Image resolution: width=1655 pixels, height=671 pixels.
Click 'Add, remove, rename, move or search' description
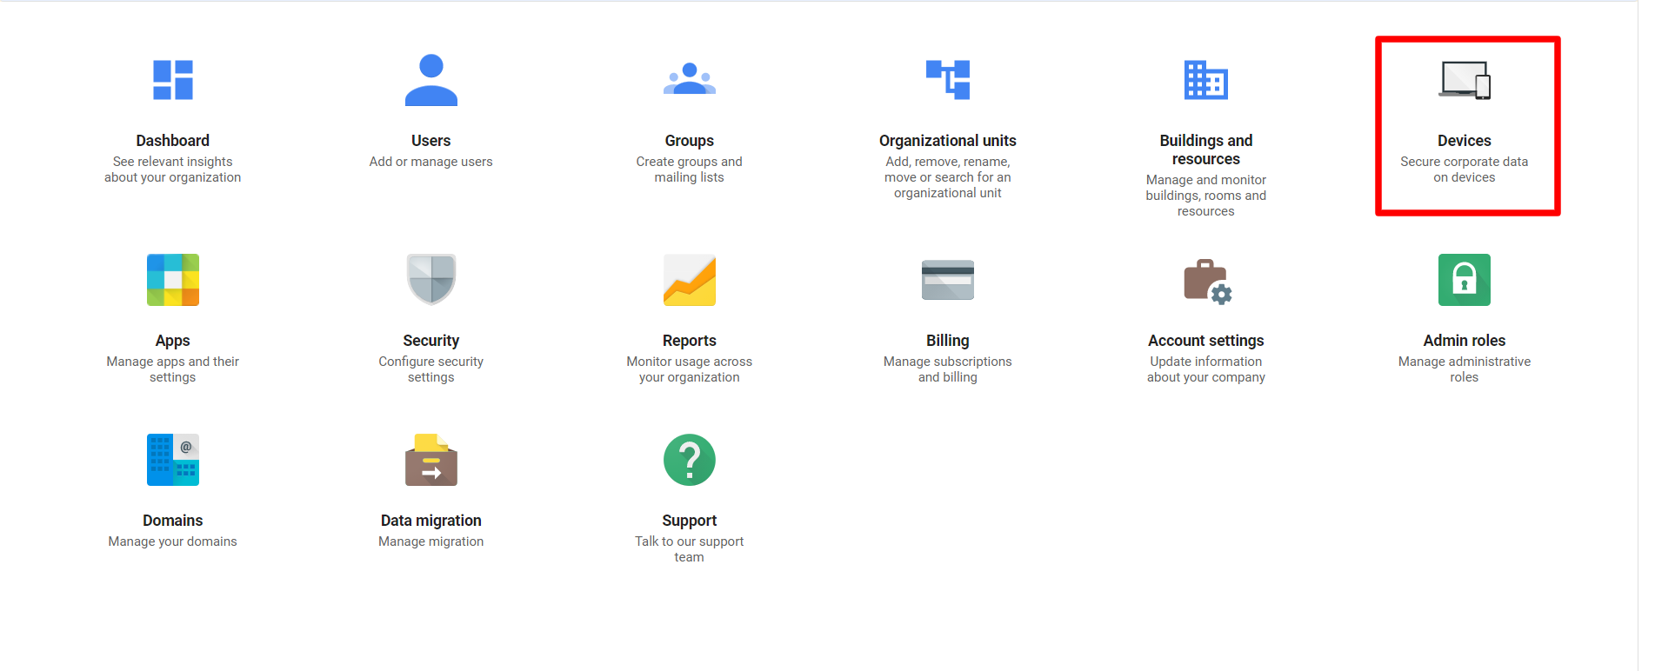pos(948,177)
